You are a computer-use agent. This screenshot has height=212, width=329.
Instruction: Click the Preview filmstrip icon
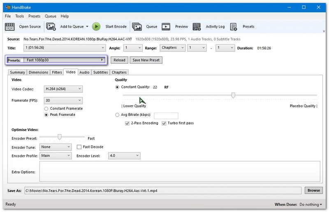(166, 27)
